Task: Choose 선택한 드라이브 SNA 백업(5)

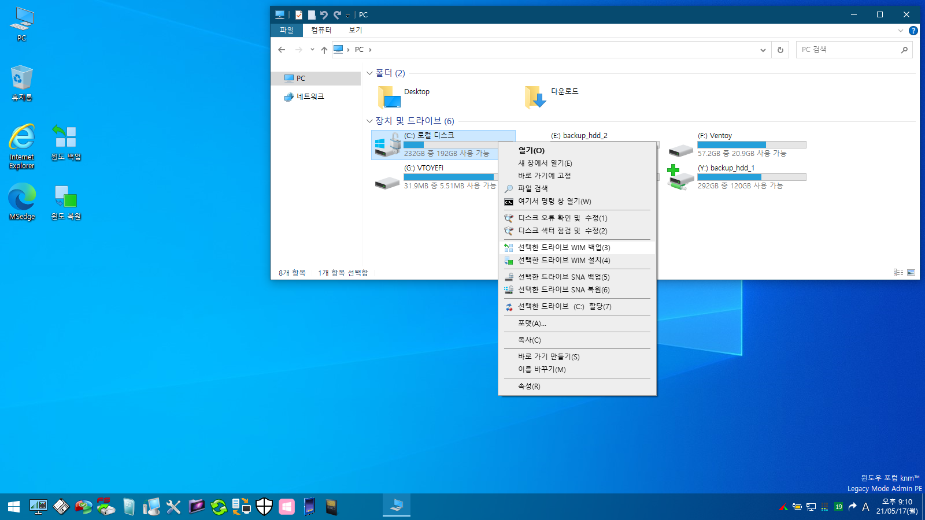Action: coord(577,277)
